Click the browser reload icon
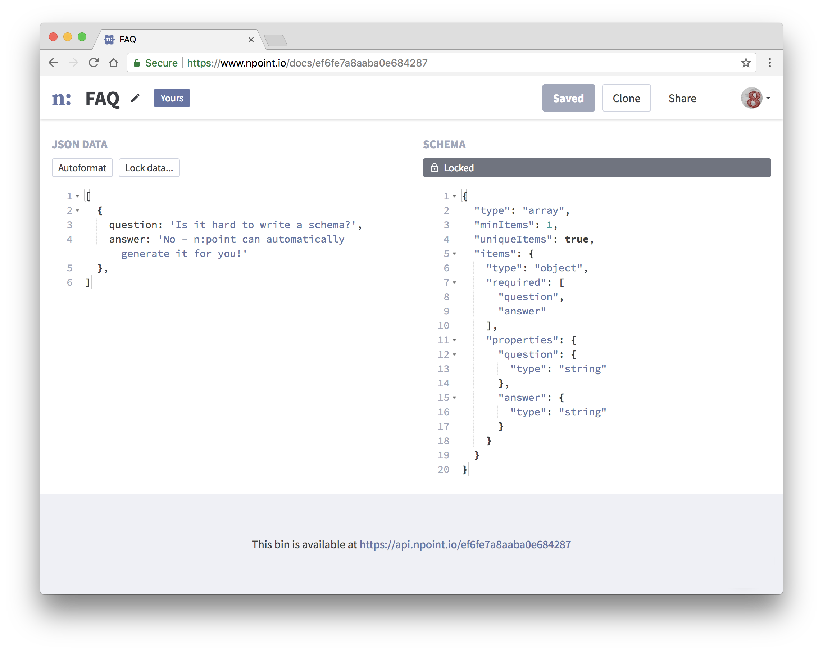 94,63
